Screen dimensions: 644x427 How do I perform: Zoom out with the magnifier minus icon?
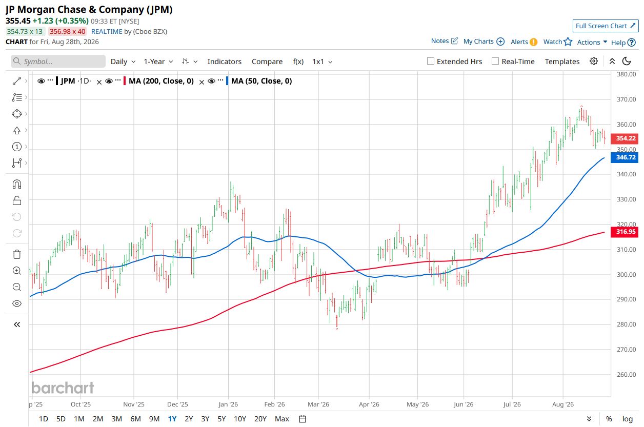pos(17,287)
